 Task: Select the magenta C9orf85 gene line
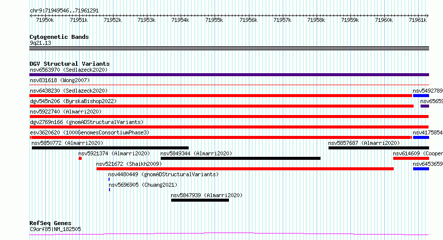point(229,234)
